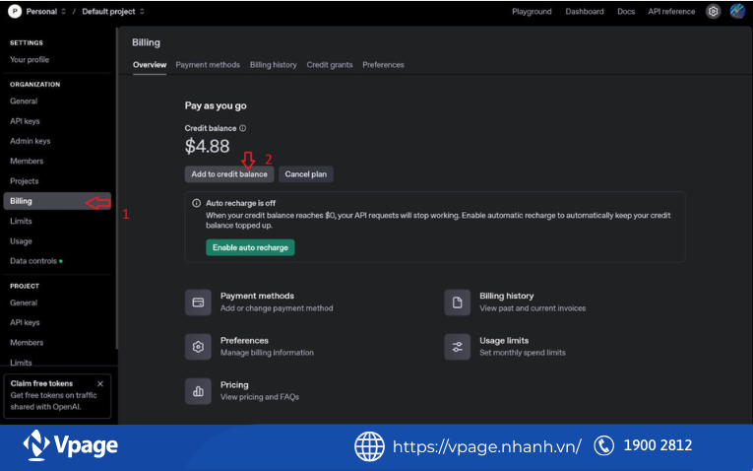Screen dimensions: 753x471
Task: Open Organization API keys in sidebar
Action: (x=25, y=121)
